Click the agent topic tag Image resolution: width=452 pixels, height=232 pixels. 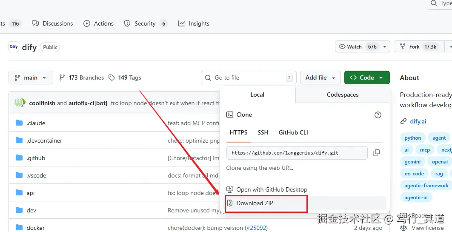pos(439,138)
